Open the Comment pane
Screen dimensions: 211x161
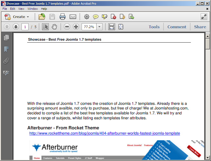tap(177, 27)
